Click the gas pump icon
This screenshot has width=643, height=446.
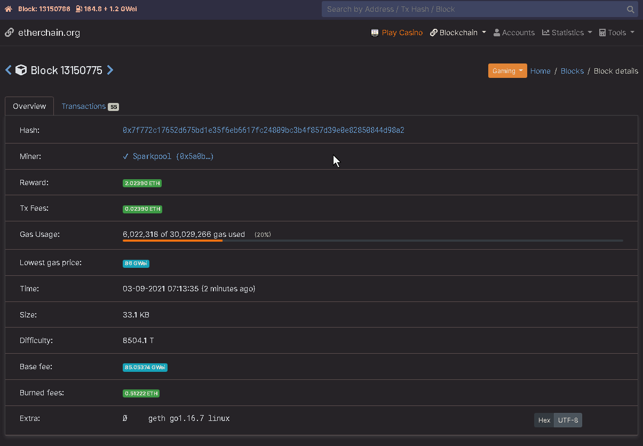(79, 9)
